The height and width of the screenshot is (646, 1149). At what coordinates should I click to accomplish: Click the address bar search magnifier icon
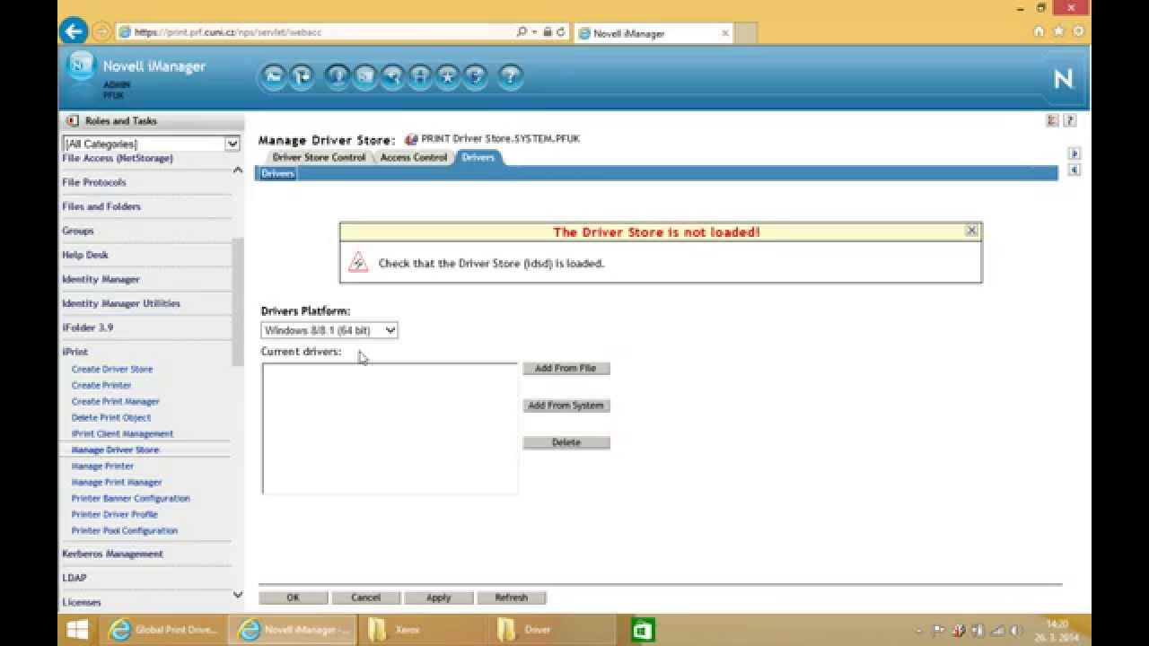(522, 31)
